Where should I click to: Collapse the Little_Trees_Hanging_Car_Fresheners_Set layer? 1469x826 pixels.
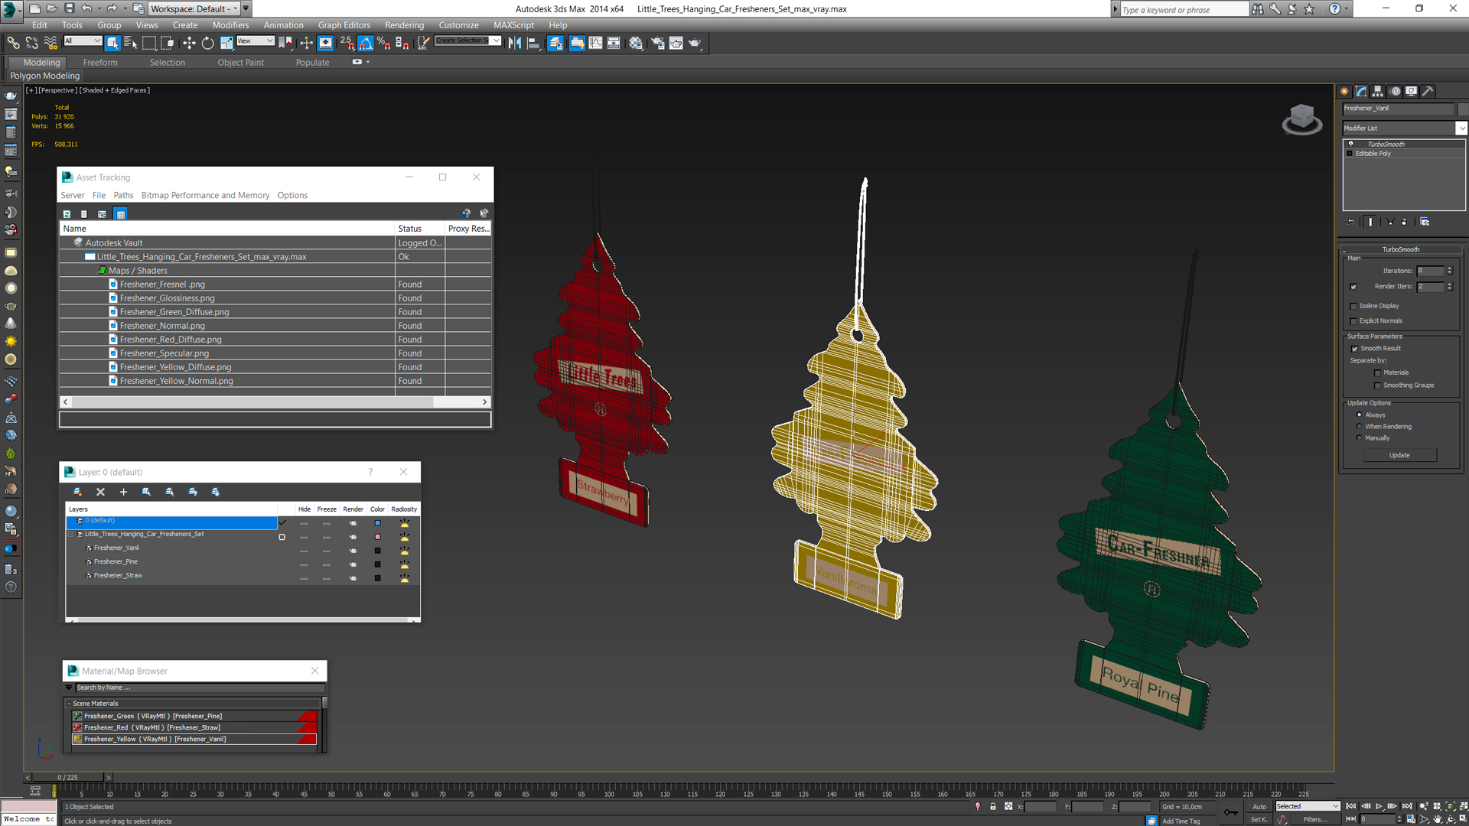(71, 535)
